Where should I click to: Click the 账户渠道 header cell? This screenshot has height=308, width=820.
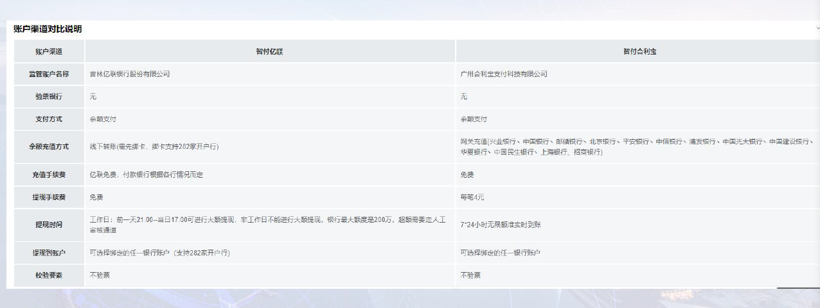click(x=49, y=51)
